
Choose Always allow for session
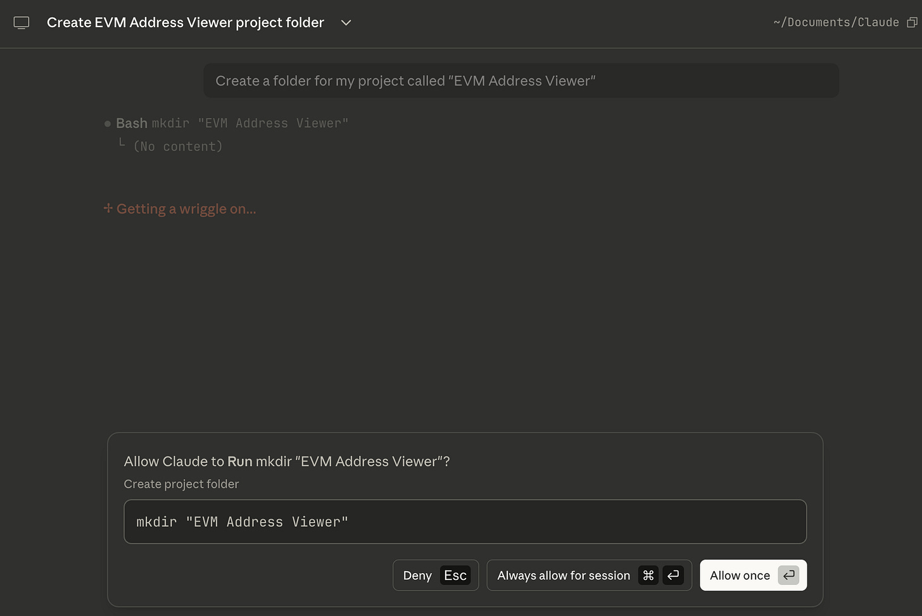pyautogui.click(x=589, y=575)
